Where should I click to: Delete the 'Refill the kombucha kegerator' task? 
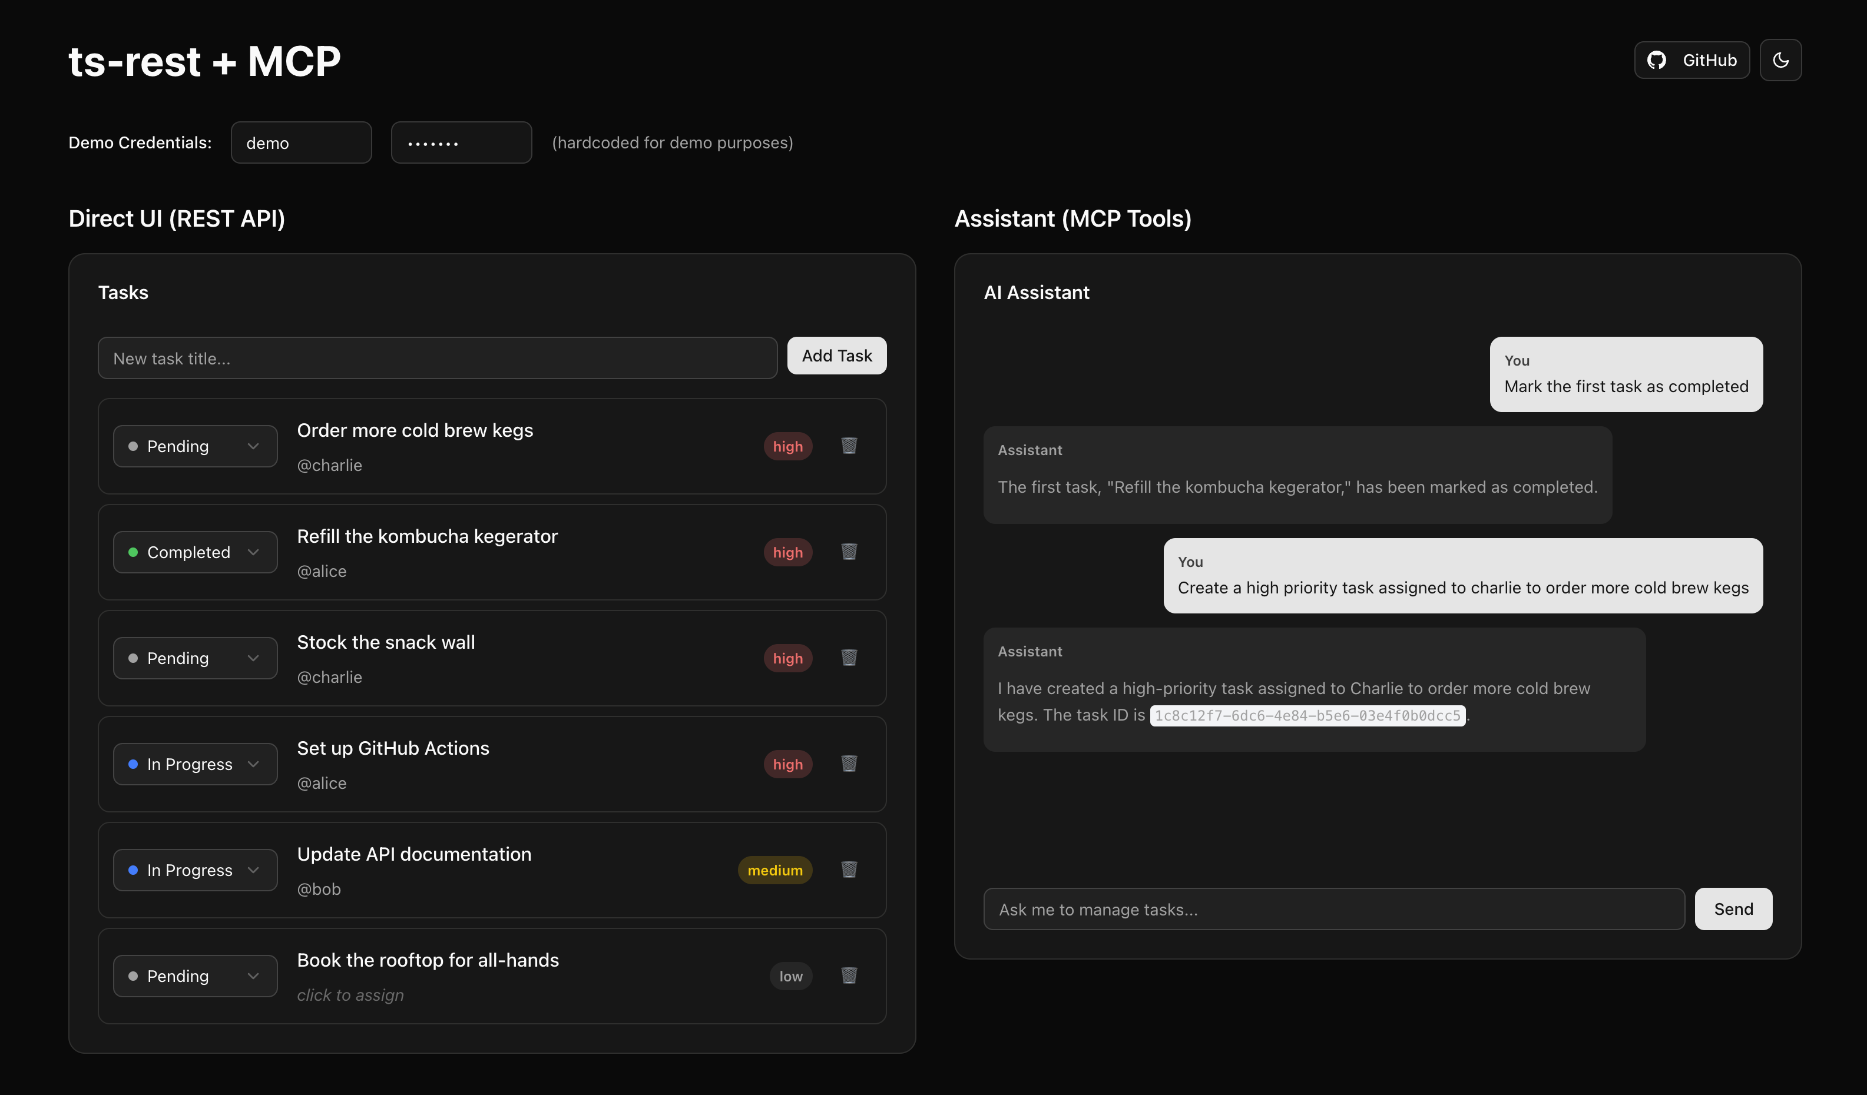click(849, 552)
